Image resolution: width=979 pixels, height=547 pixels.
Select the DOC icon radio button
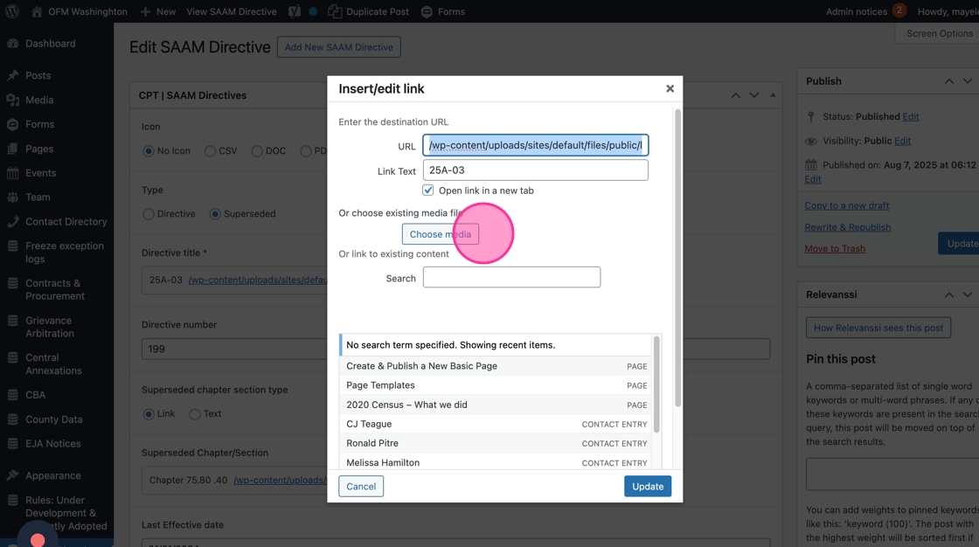tap(257, 151)
